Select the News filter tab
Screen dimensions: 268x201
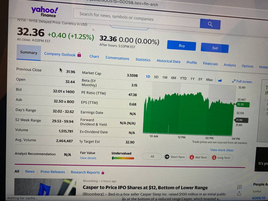[x=30, y=171]
